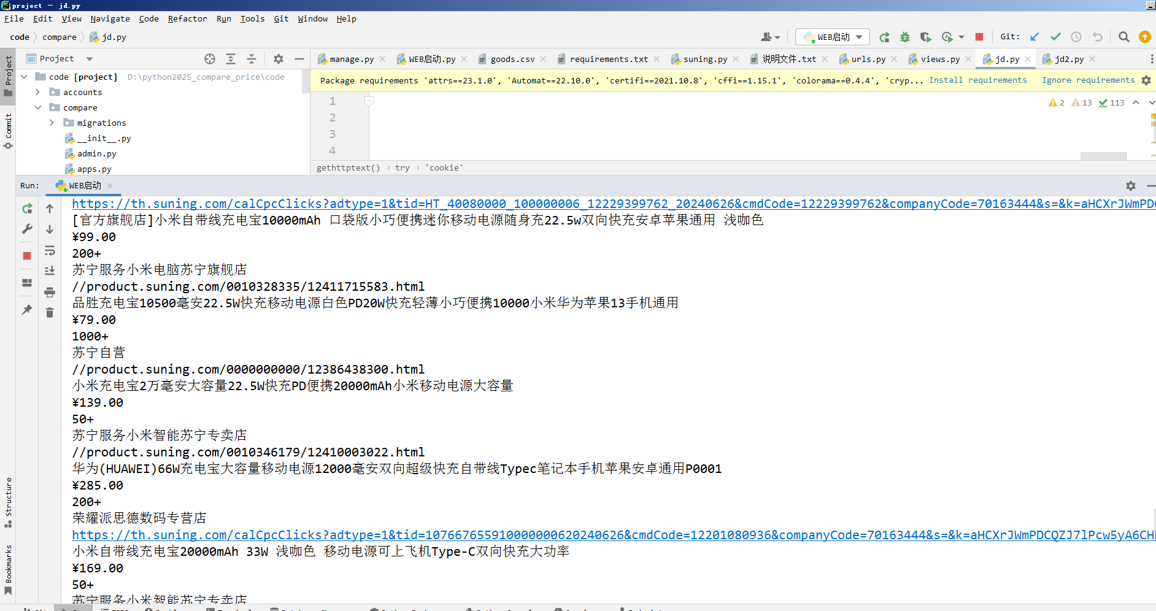This screenshot has width=1156, height=611.
Task: Open Refactor menu
Action: click(187, 18)
